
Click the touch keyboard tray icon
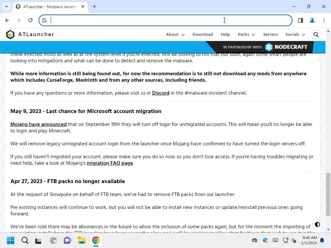(x=275, y=240)
